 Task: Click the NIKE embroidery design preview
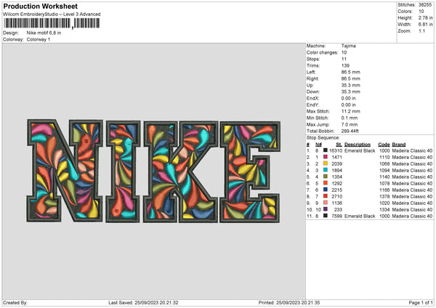[153, 171]
